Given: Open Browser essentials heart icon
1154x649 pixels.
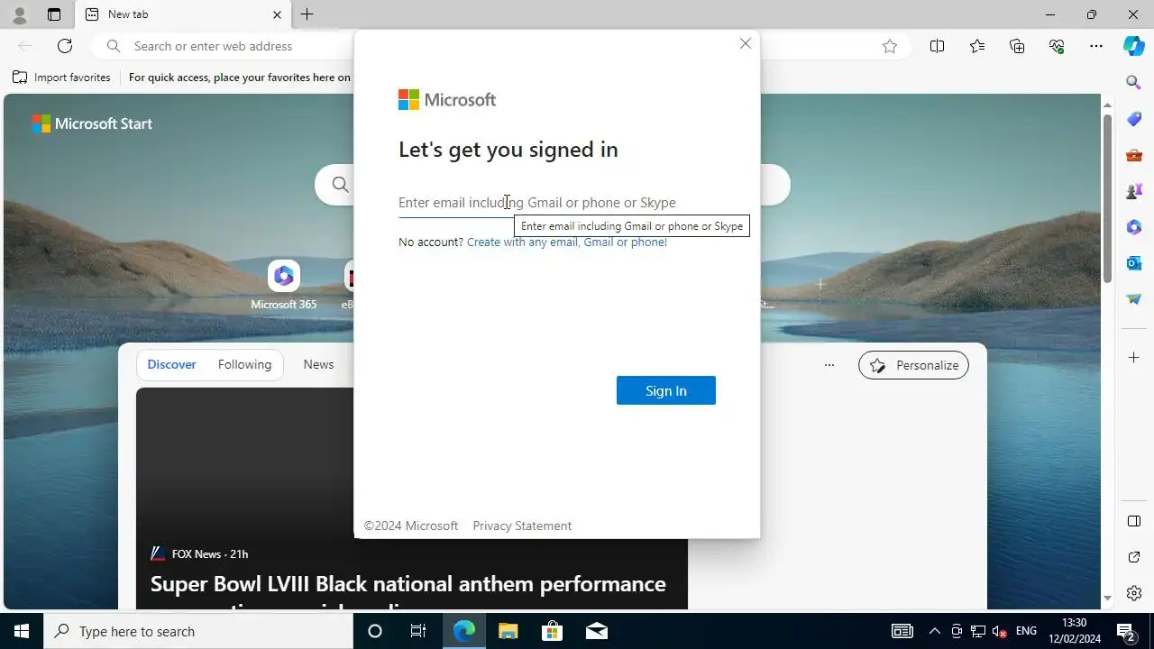Looking at the screenshot, I should (x=1057, y=46).
